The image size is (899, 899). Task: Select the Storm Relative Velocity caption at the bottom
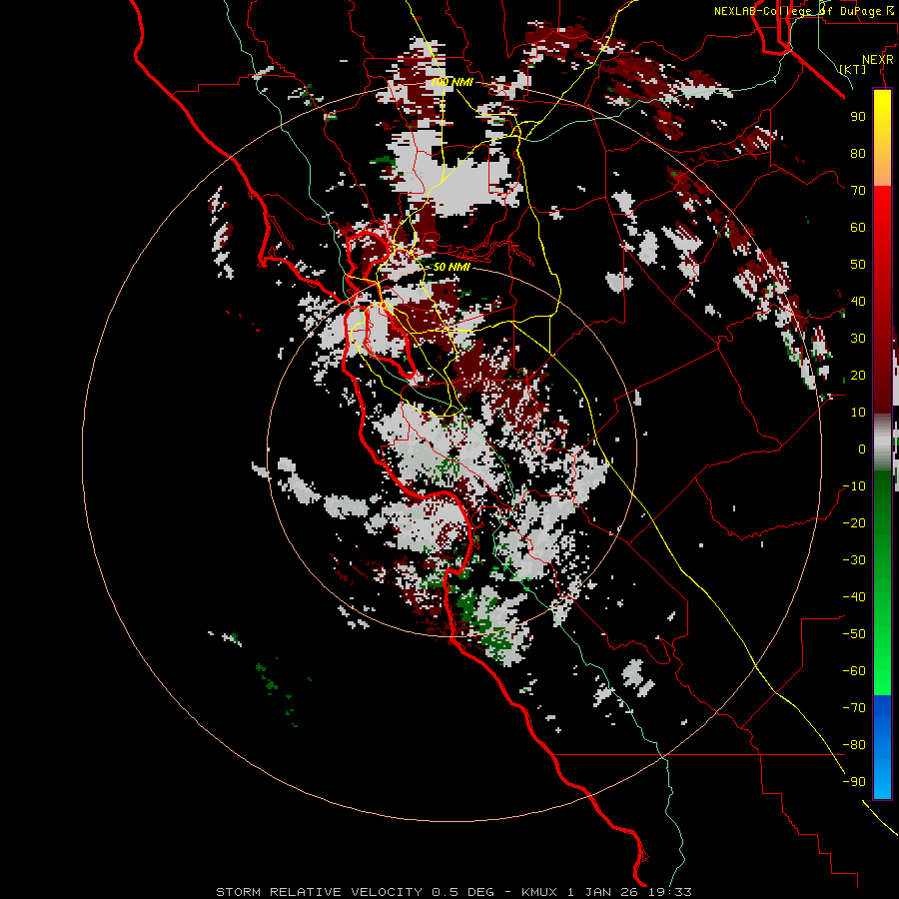(x=454, y=892)
